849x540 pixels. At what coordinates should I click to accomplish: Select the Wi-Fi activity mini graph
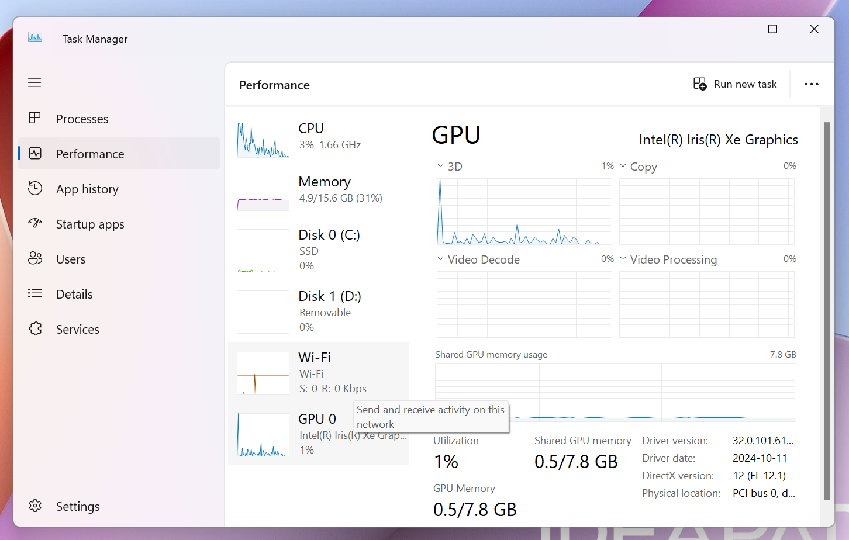click(x=263, y=373)
